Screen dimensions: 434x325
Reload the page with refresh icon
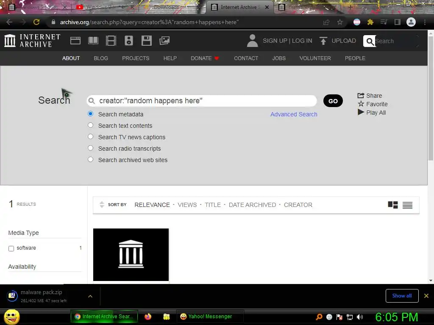[36, 22]
